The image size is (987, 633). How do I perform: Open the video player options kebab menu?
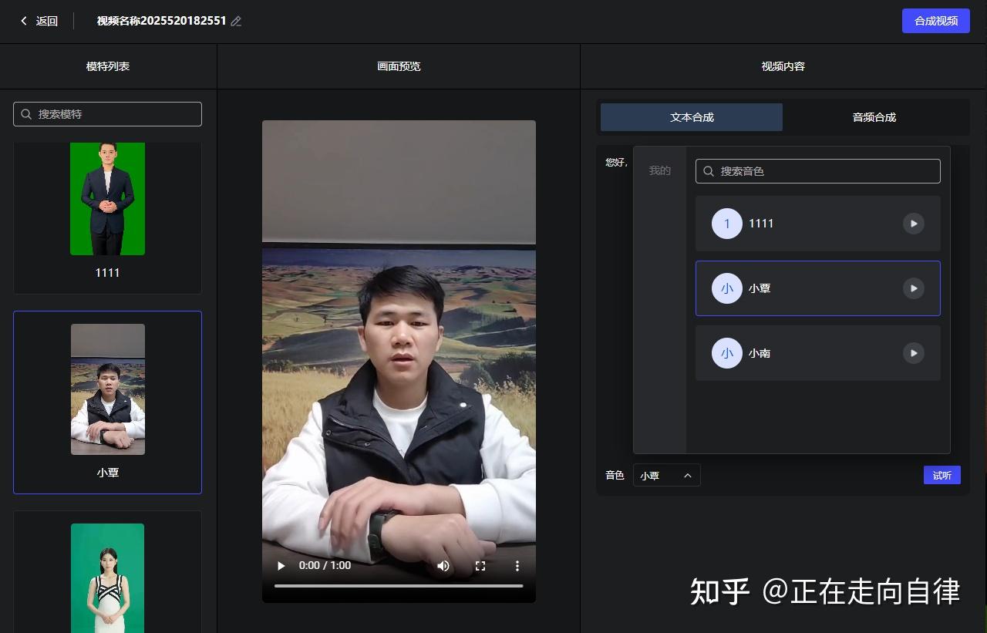pos(517,565)
